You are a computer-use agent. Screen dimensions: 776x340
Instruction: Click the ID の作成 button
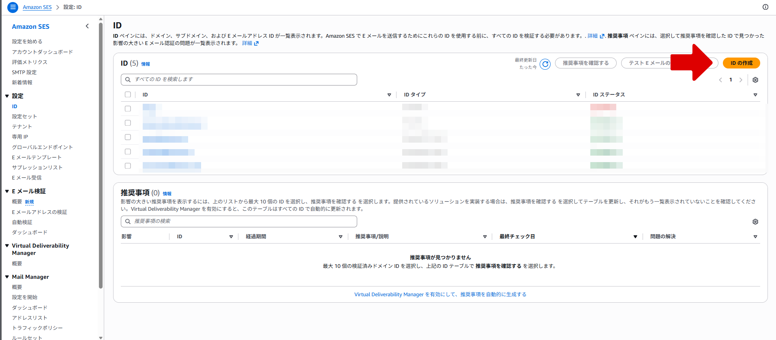741,63
